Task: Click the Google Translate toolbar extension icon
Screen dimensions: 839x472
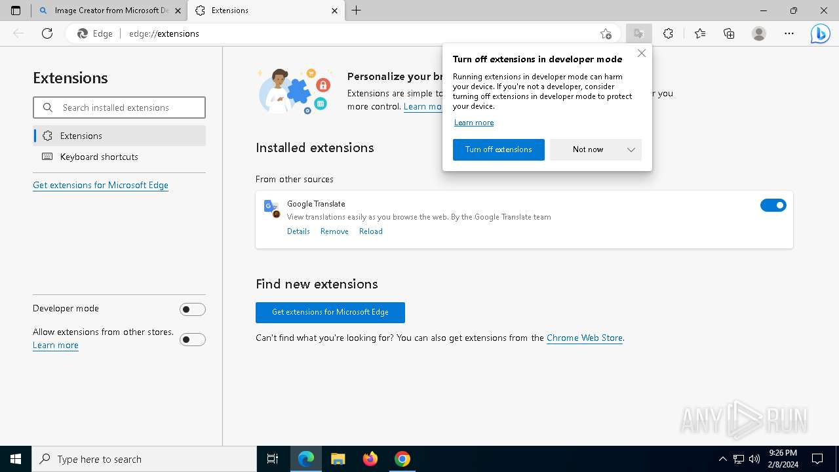Action: pos(638,33)
